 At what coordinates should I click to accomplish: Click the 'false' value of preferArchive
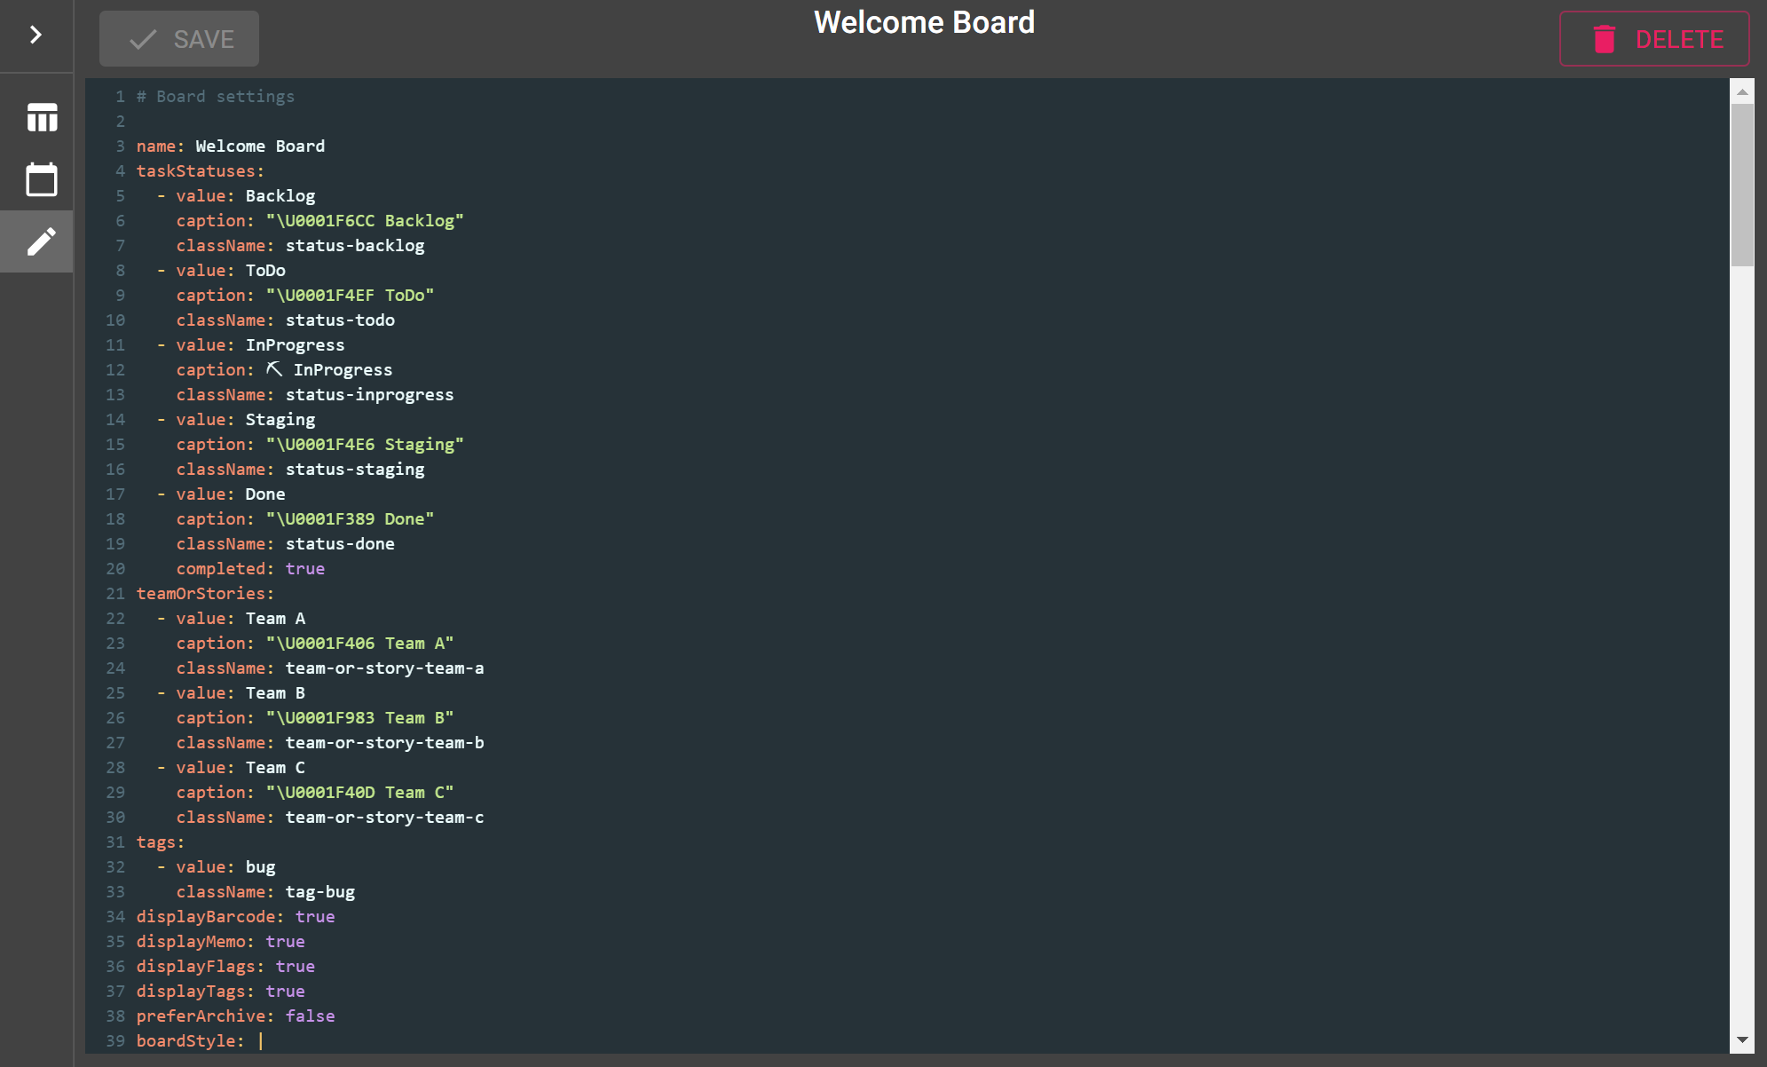click(x=310, y=1016)
